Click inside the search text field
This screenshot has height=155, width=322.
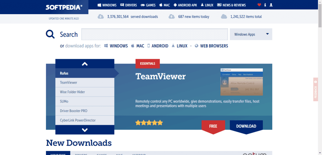154,34
